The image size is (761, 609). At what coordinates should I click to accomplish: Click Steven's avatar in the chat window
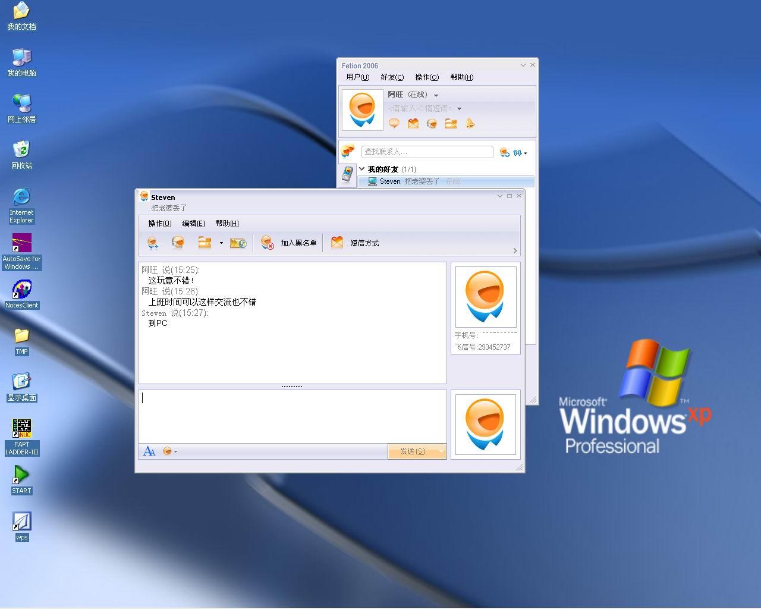(x=486, y=297)
